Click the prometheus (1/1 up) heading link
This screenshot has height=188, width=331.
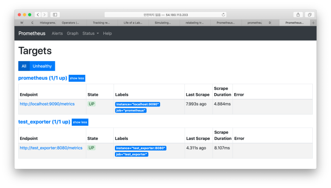pos(43,78)
